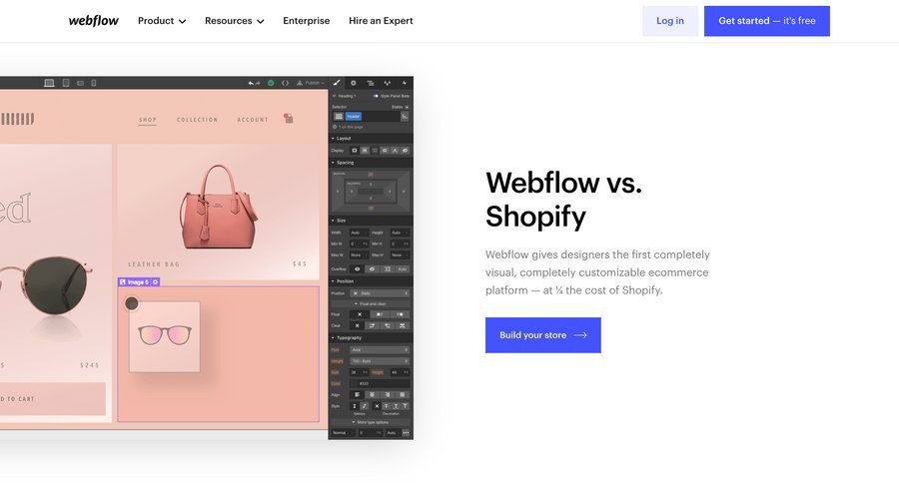Open the Product menu
The height and width of the screenshot is (483, 899).
[162, 21]
